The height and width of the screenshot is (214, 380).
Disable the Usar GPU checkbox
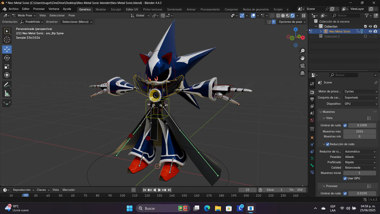pyautogui.click(x=345, y=178)
